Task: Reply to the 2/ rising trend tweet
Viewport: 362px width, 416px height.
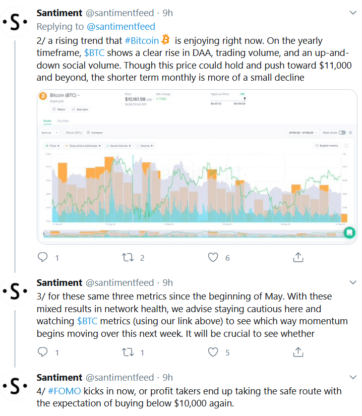Action: tap(43, 257)
